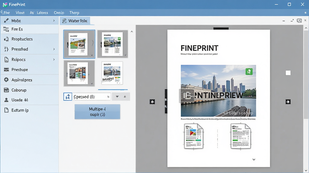The height and width of the screenshot is (173, 309).
Task: Click the FinePrint app logo in title bar
Action: coord(5,5)
